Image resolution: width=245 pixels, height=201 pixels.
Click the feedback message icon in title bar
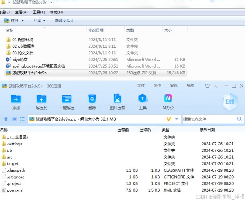click(216, 86)
